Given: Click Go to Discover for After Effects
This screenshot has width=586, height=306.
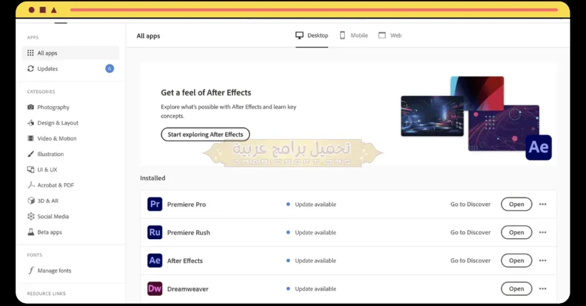Looking at the screenshot, I should 470,260.
